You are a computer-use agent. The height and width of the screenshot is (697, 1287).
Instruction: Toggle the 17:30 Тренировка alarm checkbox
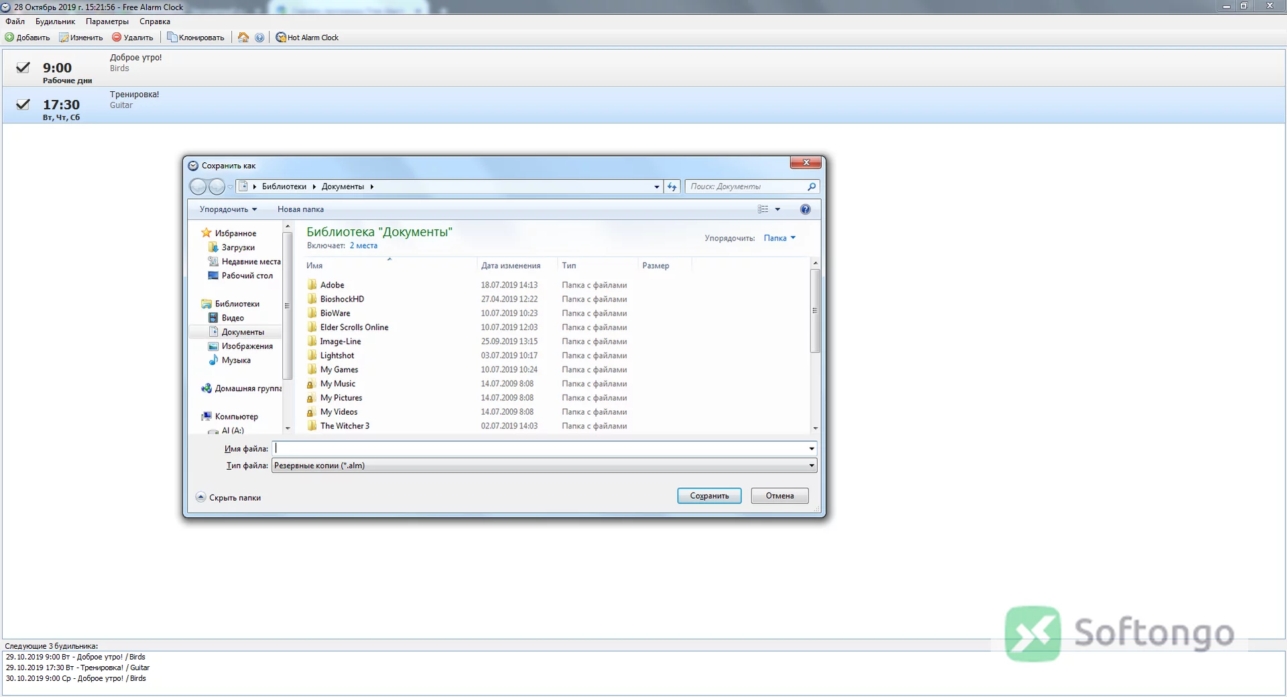[x=23, y=104]
